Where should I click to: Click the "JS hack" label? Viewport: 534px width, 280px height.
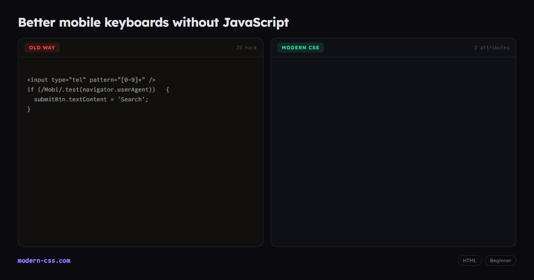pyautogui.click(x=247, y=48)
